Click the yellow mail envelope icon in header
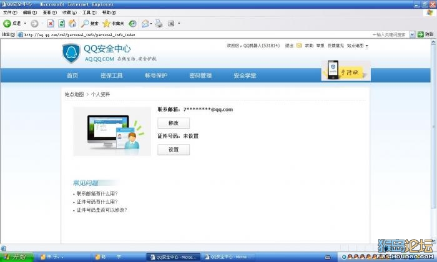Screen dimensions: 437x262 coord(299,46)
